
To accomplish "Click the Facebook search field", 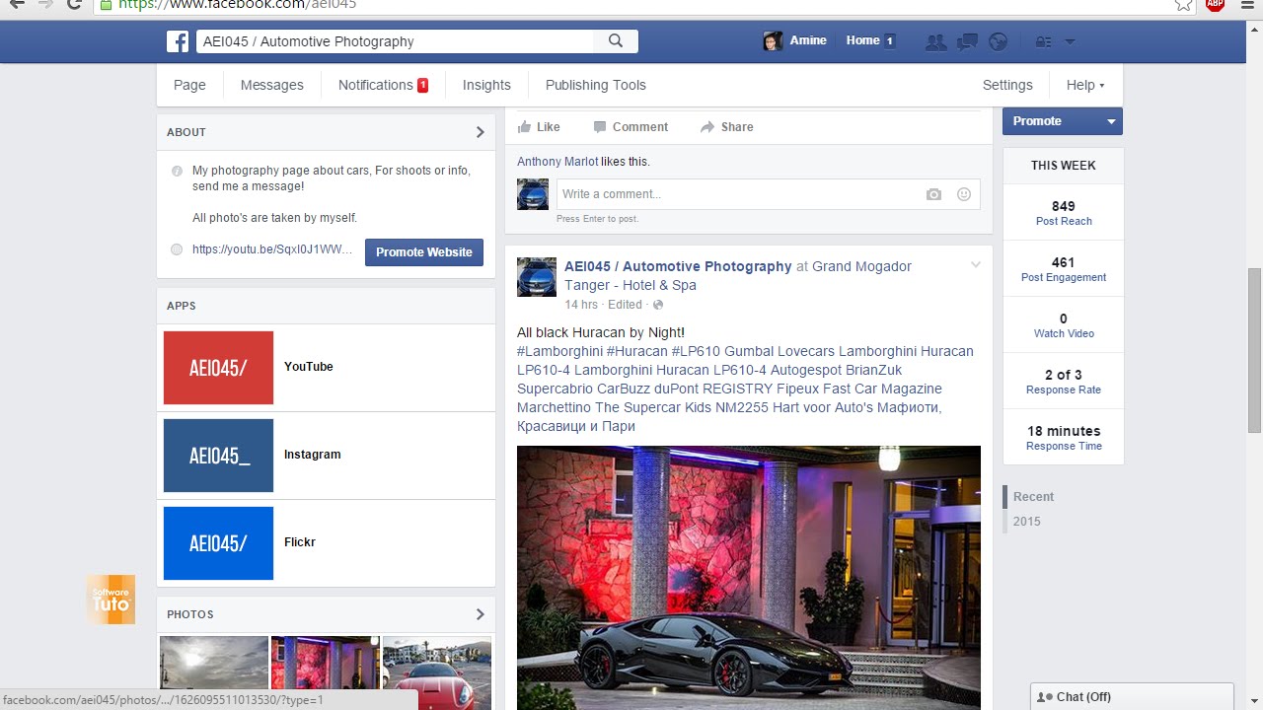I will [x=396, y=41].
